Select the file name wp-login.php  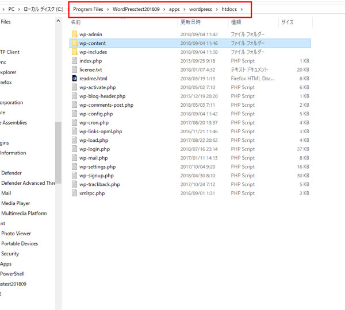[94, 149]
